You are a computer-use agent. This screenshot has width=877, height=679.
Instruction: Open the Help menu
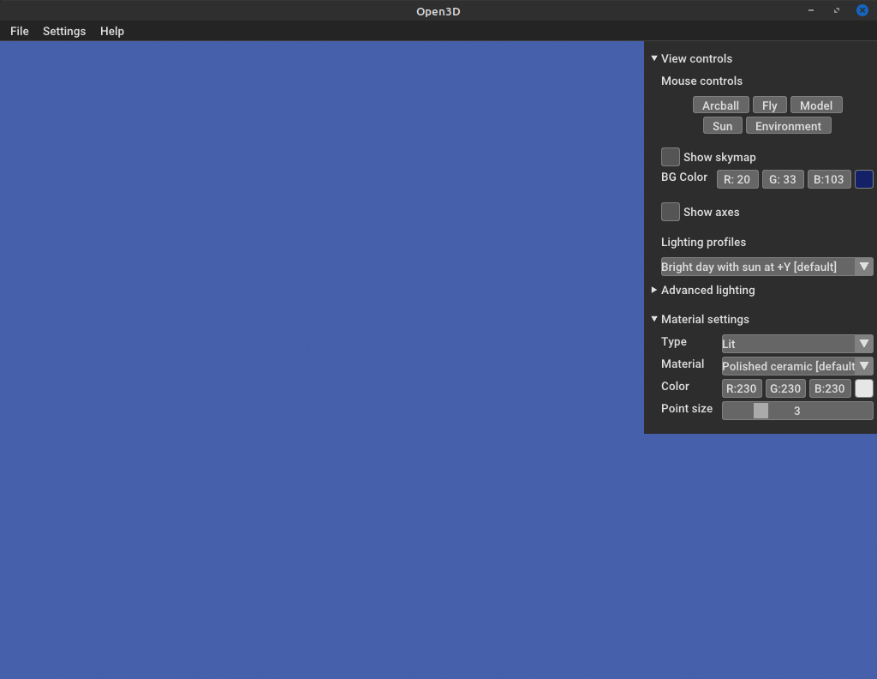point(111,31)
